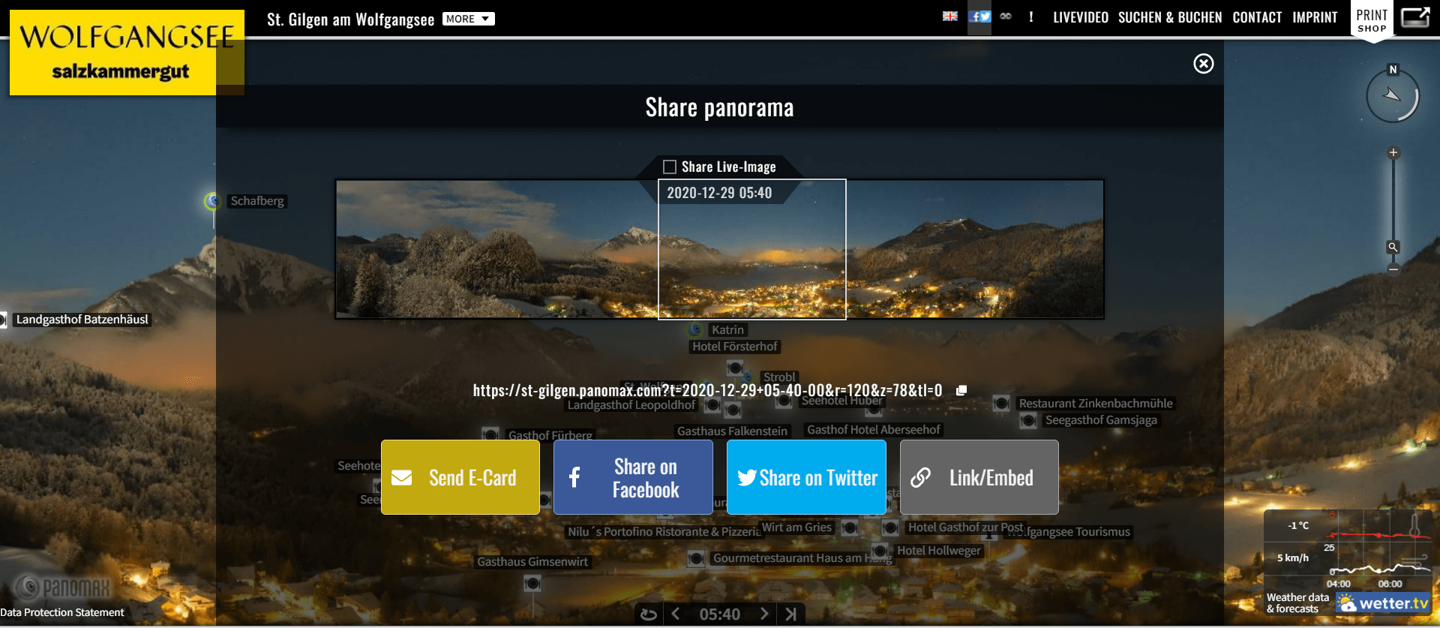This screenshot has width=1440, height=628.
Task: Open the CONTACT menu item
Action: pyautogui.click(x=1257, y=17)
